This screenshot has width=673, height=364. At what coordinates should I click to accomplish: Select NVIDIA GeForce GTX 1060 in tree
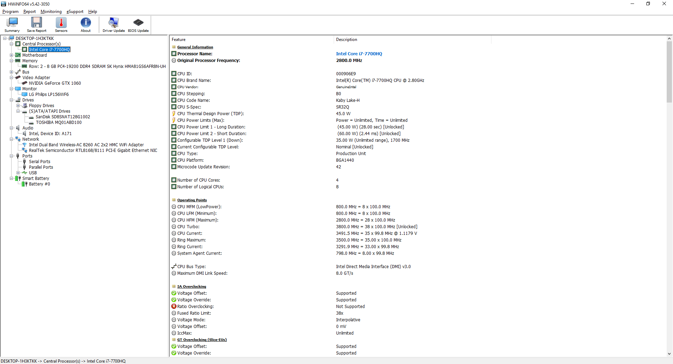(x=55, y=83)
